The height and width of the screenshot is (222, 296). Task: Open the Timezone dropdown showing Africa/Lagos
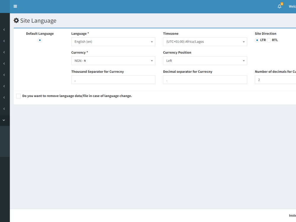[205, 42]
